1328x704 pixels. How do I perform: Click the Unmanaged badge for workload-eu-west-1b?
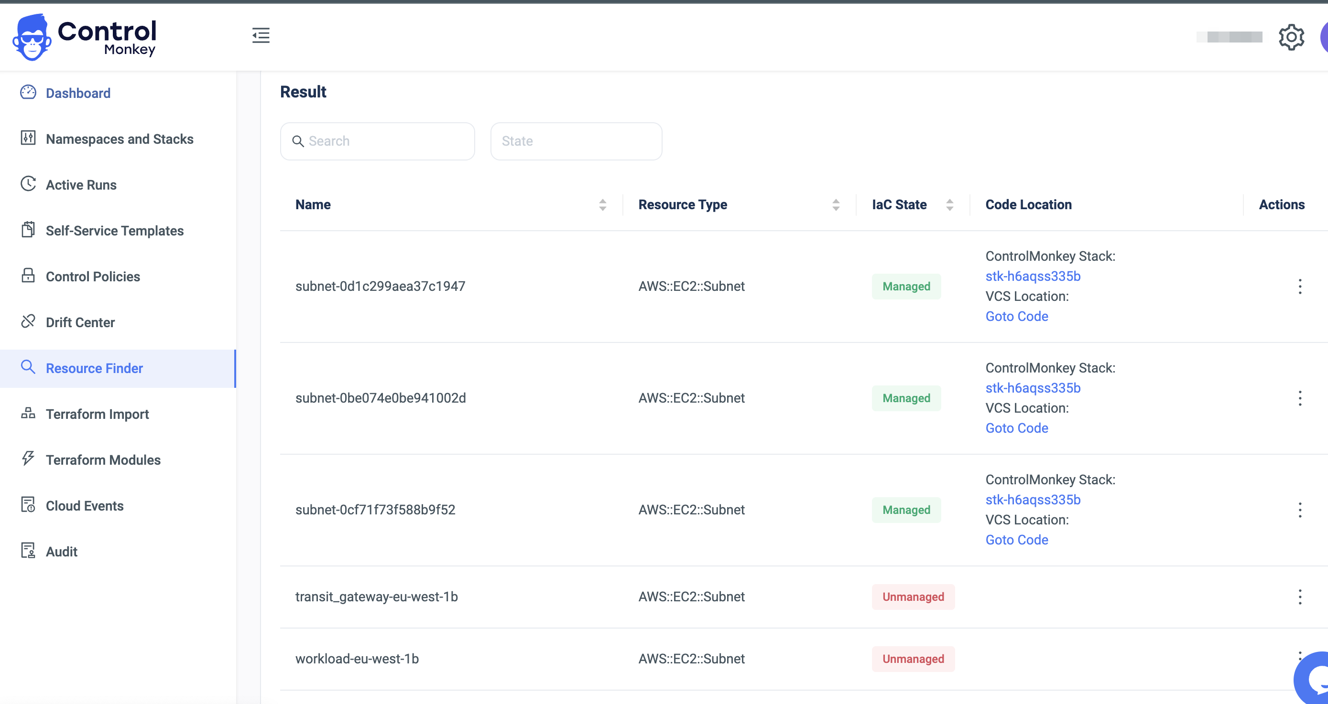[913, 659]
